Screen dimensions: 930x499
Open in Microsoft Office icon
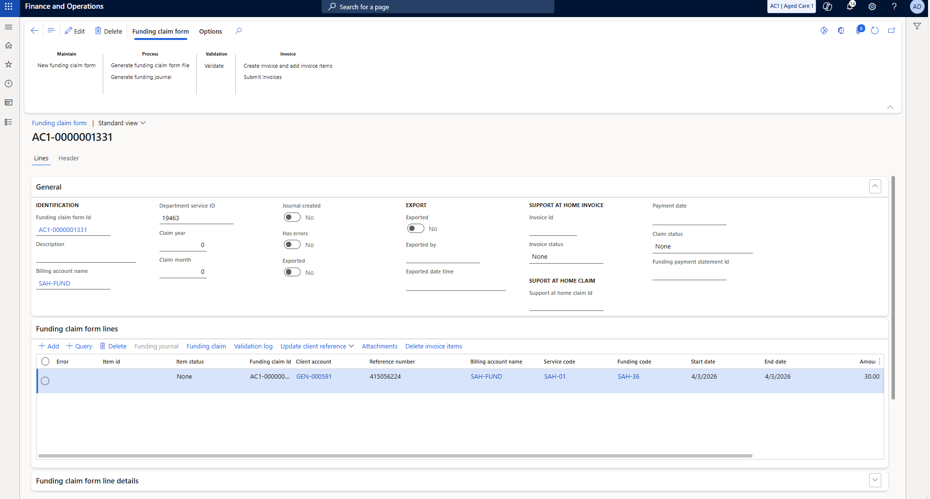[x=841, y=31]
